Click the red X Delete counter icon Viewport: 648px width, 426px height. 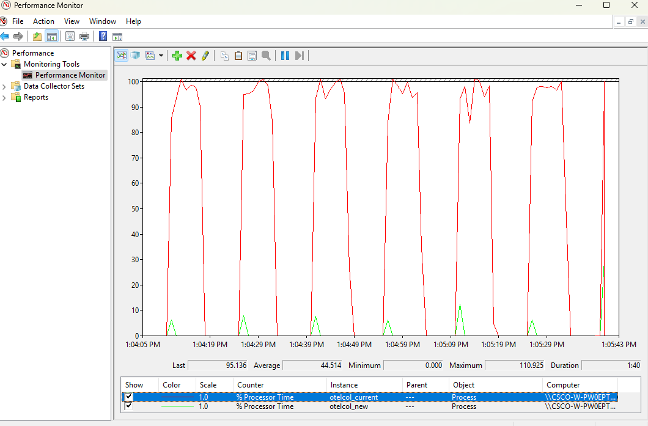coord(191,56)
